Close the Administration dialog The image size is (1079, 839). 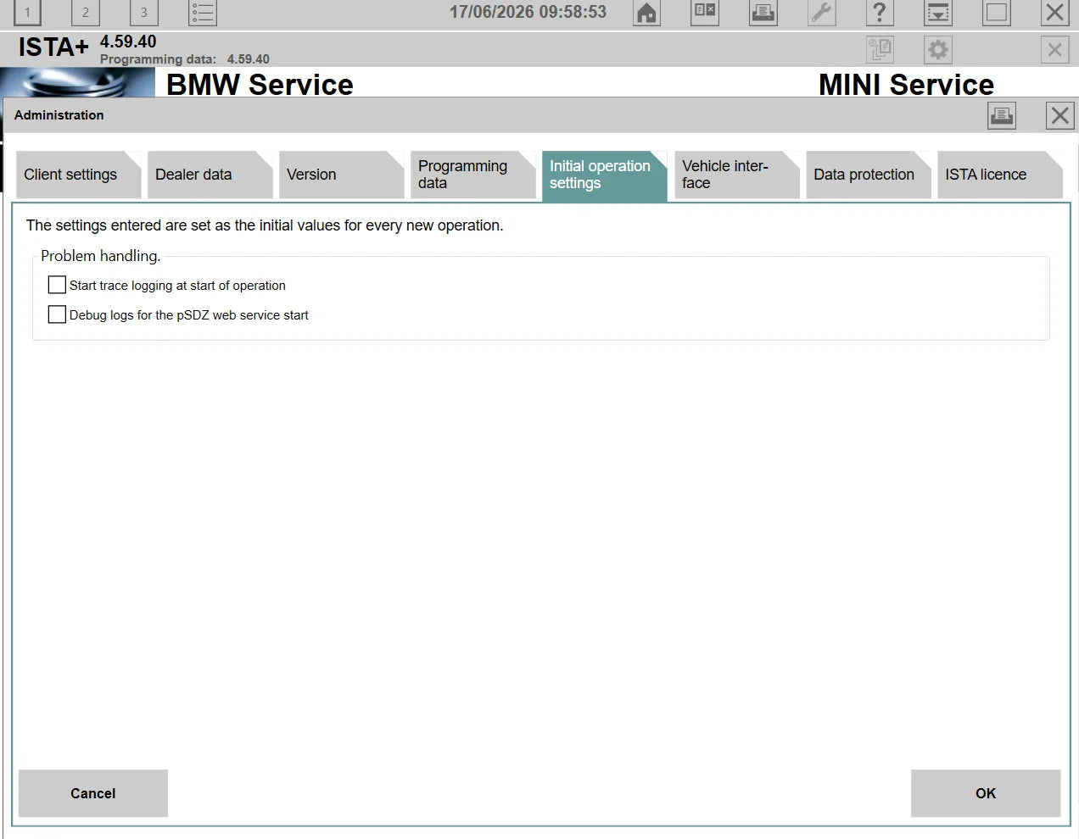[1060, 115]
